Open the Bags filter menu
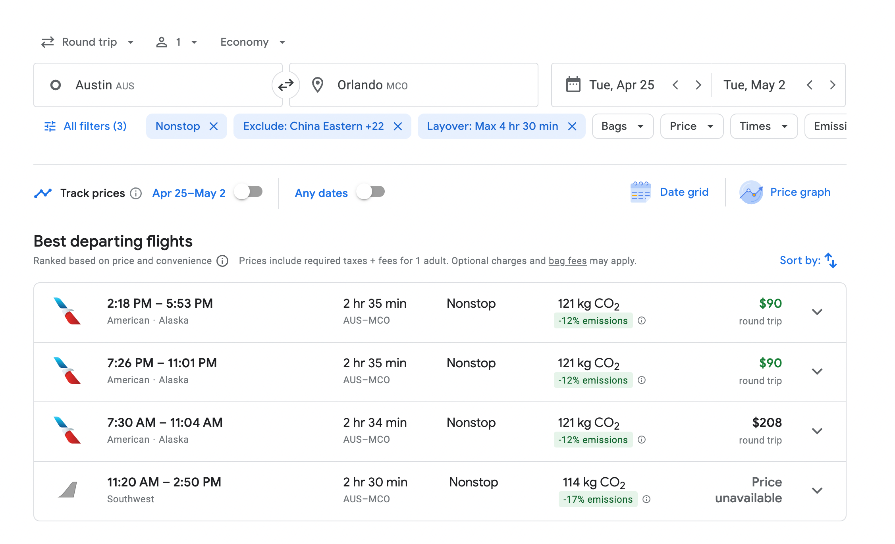The image size is (895, 544). click(x=622, y=126)
